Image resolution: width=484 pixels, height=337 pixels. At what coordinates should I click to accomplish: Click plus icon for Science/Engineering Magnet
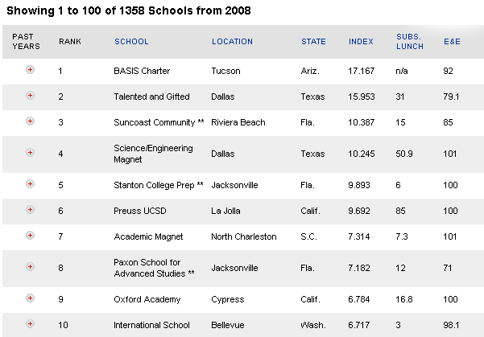tap(30, 153)
